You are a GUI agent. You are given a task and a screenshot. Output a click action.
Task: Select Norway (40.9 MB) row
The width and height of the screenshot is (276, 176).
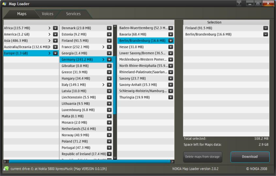coord(86,135)
